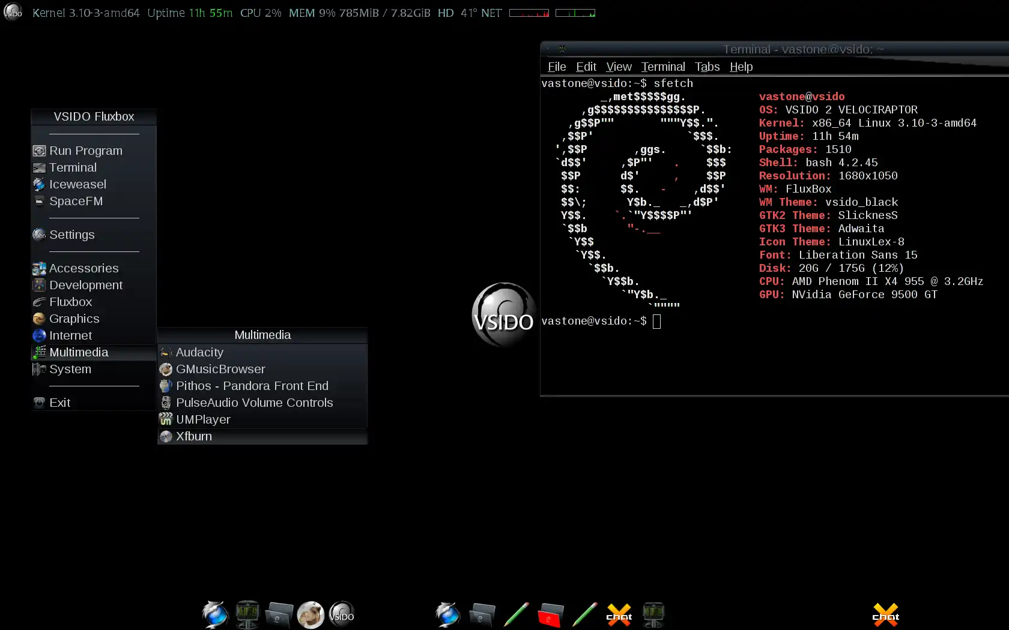Click the monitor icon right of middle-dock XChat
This screenshot has width=1009, height=630.
tap(653, 614)
